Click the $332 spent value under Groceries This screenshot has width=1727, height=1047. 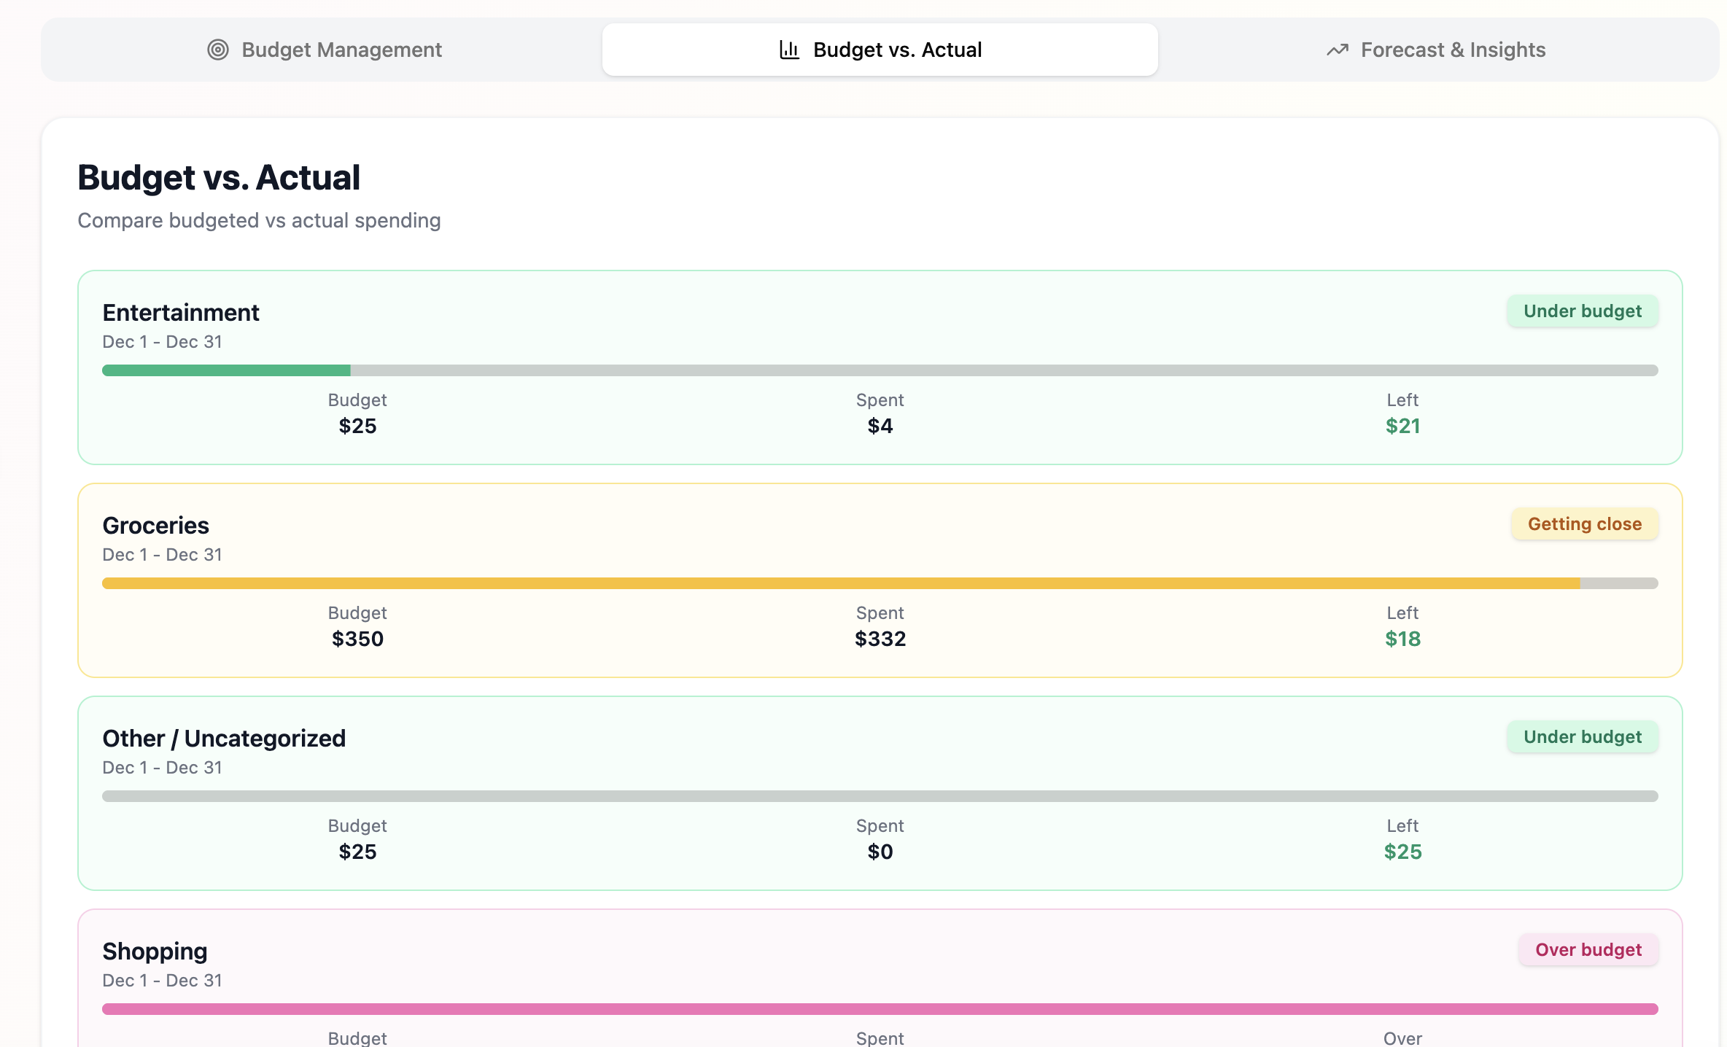click(880, 639)
